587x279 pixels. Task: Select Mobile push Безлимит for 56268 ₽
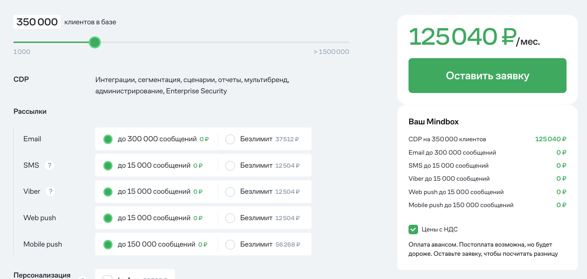point(230,244)
